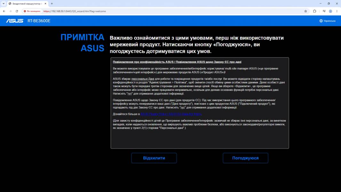Viewport: 341px width, 192px height.
Task: Bookmark this page with the star icon
Action: [x=305, y=11]
